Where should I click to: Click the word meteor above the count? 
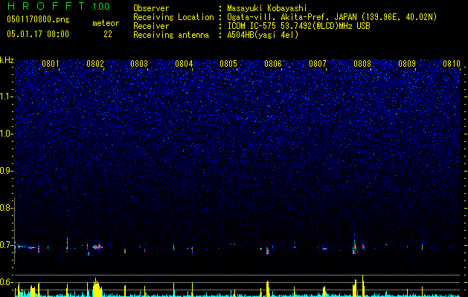(x=106, y=23)
